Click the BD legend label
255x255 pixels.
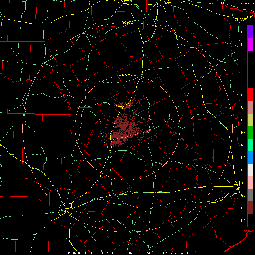[x=243, y=120]
